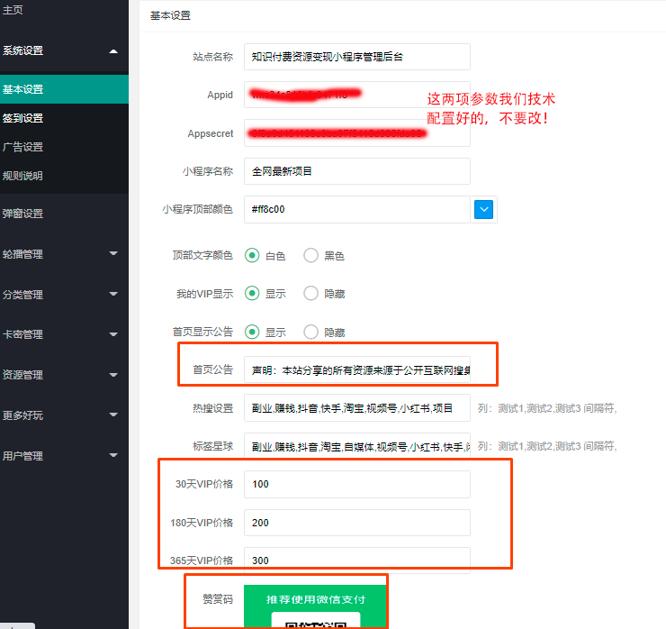Click the 小程序顶部颜色 #ff8c00 field
This screenshot has height=629, width=666.
tap(356, 209)
